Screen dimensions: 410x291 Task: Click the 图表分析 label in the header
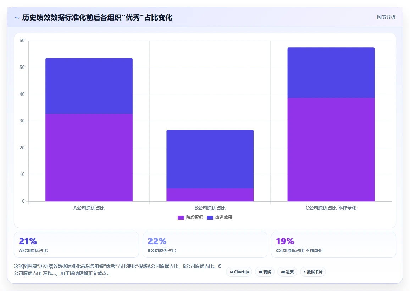point(386,17)
